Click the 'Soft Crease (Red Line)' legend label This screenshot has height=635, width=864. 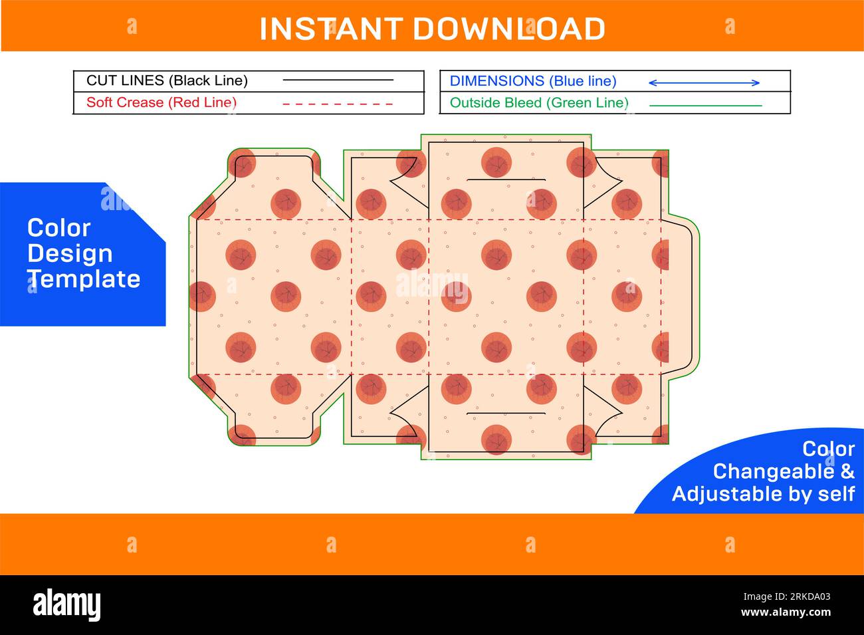pyautogui.click(x=162, y=102)
